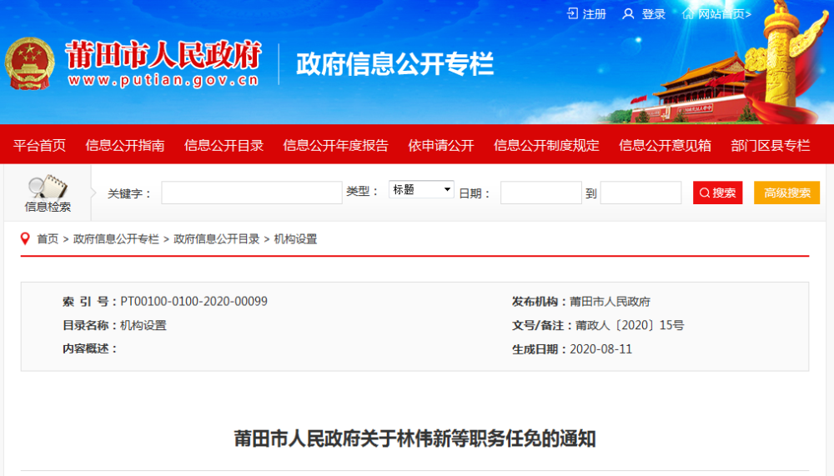
Task: Click the national emblem logo
Action: click(30, 63)
